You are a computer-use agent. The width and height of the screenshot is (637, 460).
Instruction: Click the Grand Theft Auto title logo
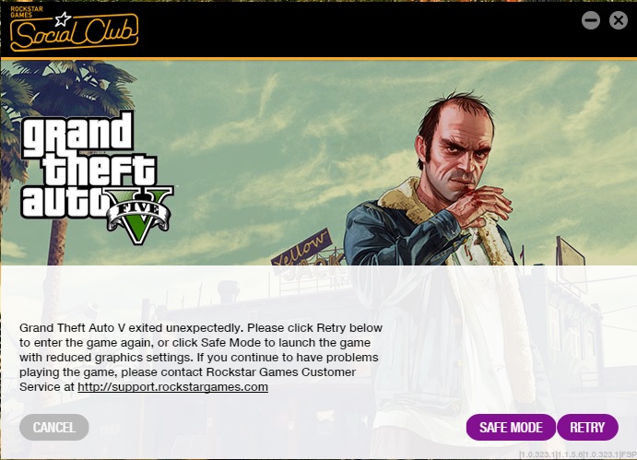click(97, 177)
